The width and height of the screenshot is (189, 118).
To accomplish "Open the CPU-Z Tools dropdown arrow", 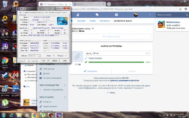I will tap(48, 61).
